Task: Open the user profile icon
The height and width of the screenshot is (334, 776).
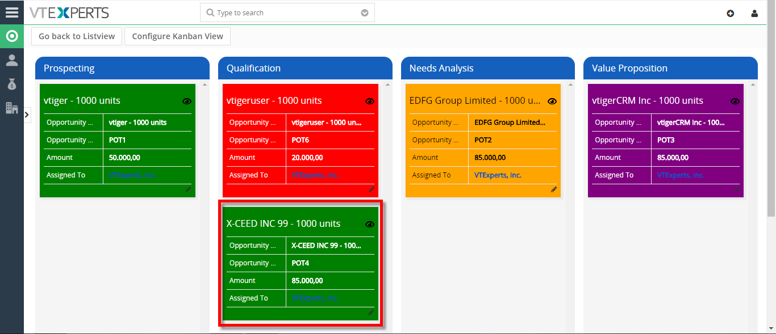Action: point(754,13)
